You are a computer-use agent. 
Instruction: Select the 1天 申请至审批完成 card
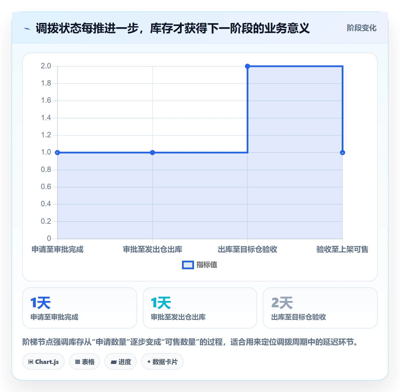pyautogui.click(x=80, y=308)
